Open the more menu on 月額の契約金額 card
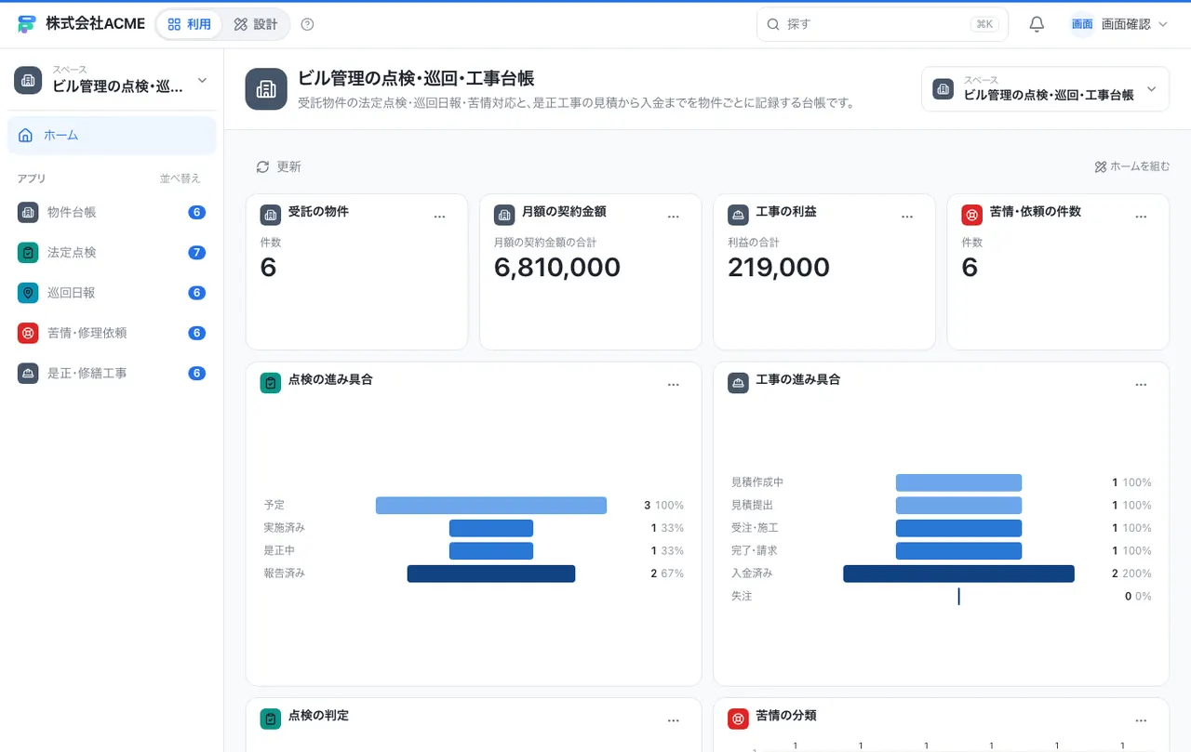 point(674,217)
